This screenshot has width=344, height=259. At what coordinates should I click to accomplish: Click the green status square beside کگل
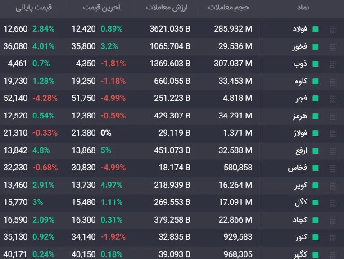tap(316, 202)
